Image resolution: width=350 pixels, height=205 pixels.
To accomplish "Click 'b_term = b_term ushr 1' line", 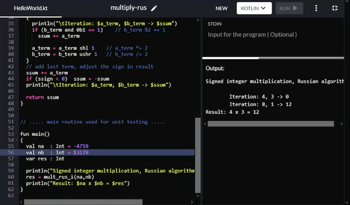I will [64, 54].
